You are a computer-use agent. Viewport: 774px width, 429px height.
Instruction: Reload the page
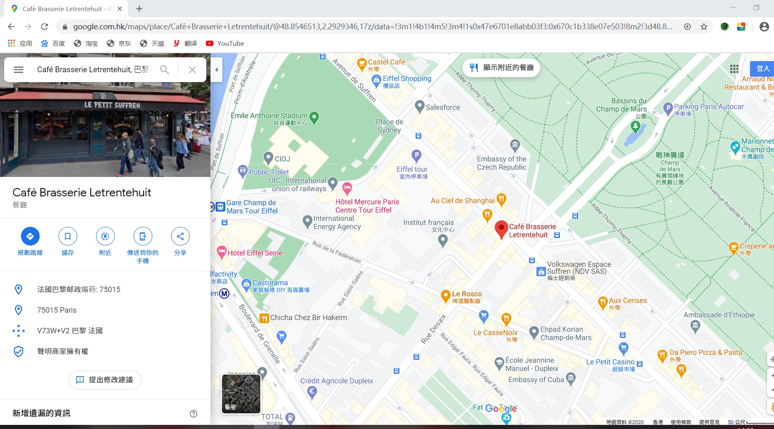click(x=44, y=27)
